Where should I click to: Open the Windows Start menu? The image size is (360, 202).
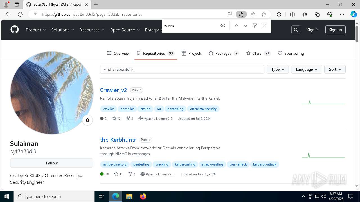[7, 196]
